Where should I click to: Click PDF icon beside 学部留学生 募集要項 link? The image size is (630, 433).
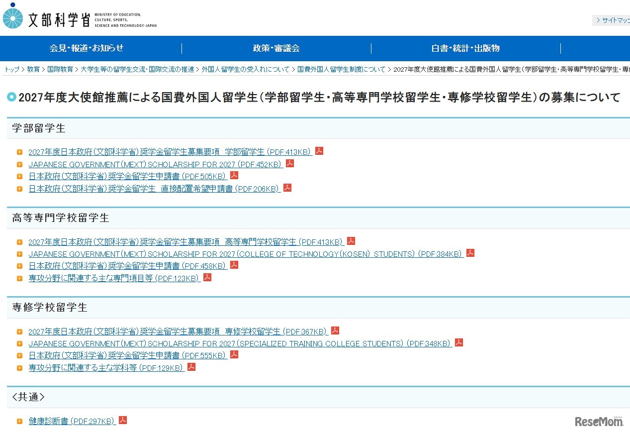coord(319,151)
